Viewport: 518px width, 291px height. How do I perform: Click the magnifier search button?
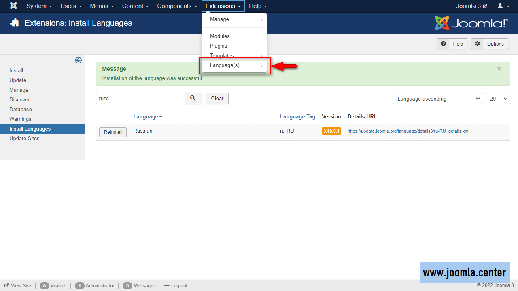(x=193, y=99)
